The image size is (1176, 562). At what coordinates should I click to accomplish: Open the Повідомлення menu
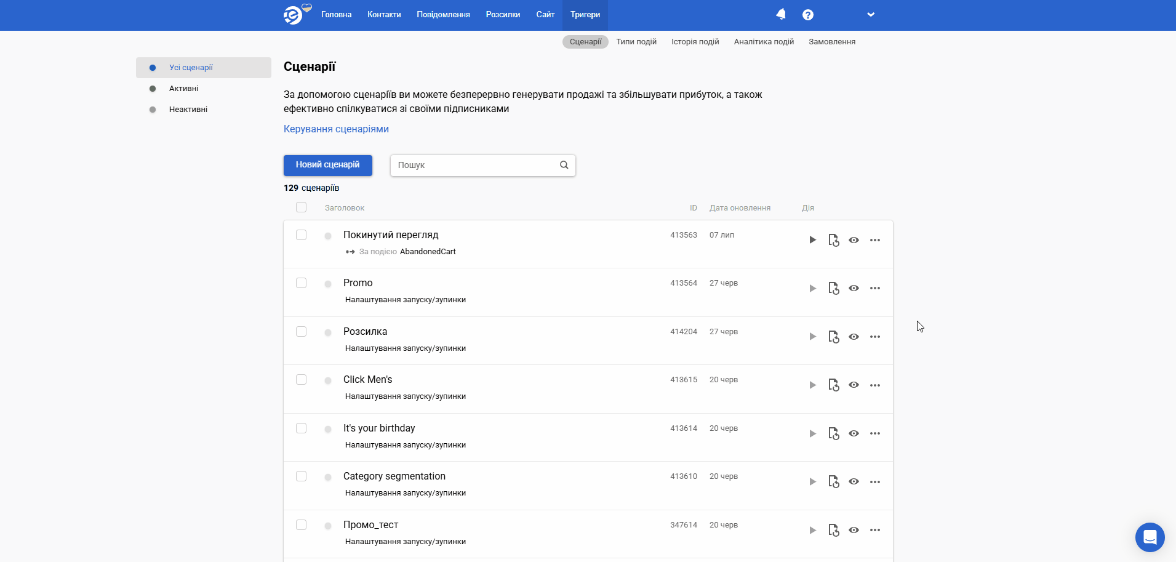pos(443,15)
